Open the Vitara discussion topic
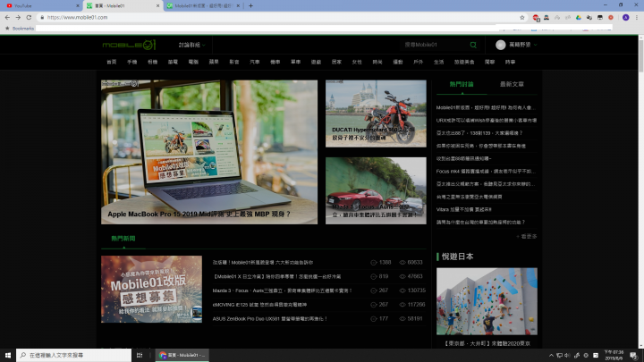Screen dimensions: 644x362 pos(463,209)
